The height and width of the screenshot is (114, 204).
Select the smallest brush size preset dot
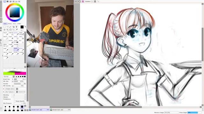(x=5, y=107)
